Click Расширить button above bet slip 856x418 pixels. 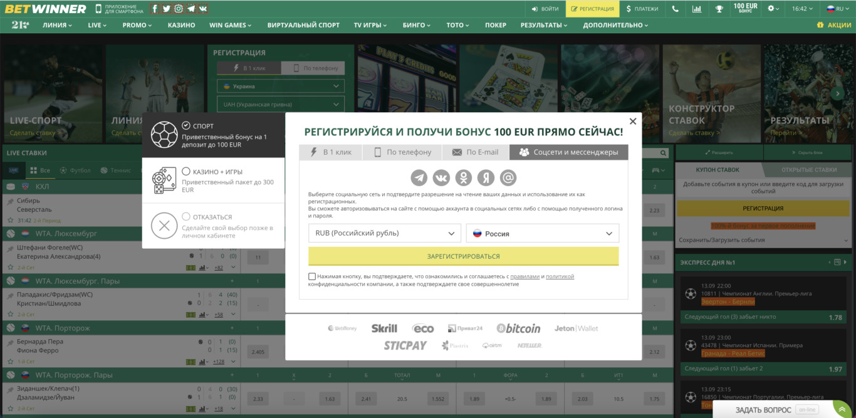tap(718, 152)
